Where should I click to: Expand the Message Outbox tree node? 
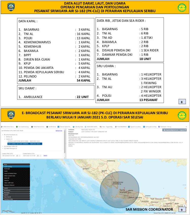tap(3, 146)
